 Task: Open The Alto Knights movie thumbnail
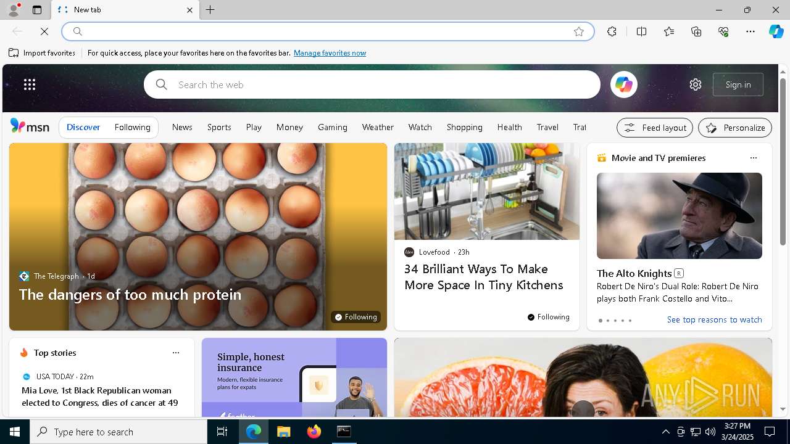click(x=680, y=216)
